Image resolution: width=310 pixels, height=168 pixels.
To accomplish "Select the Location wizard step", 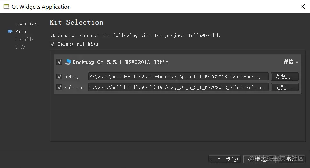I will pos(27,24).
